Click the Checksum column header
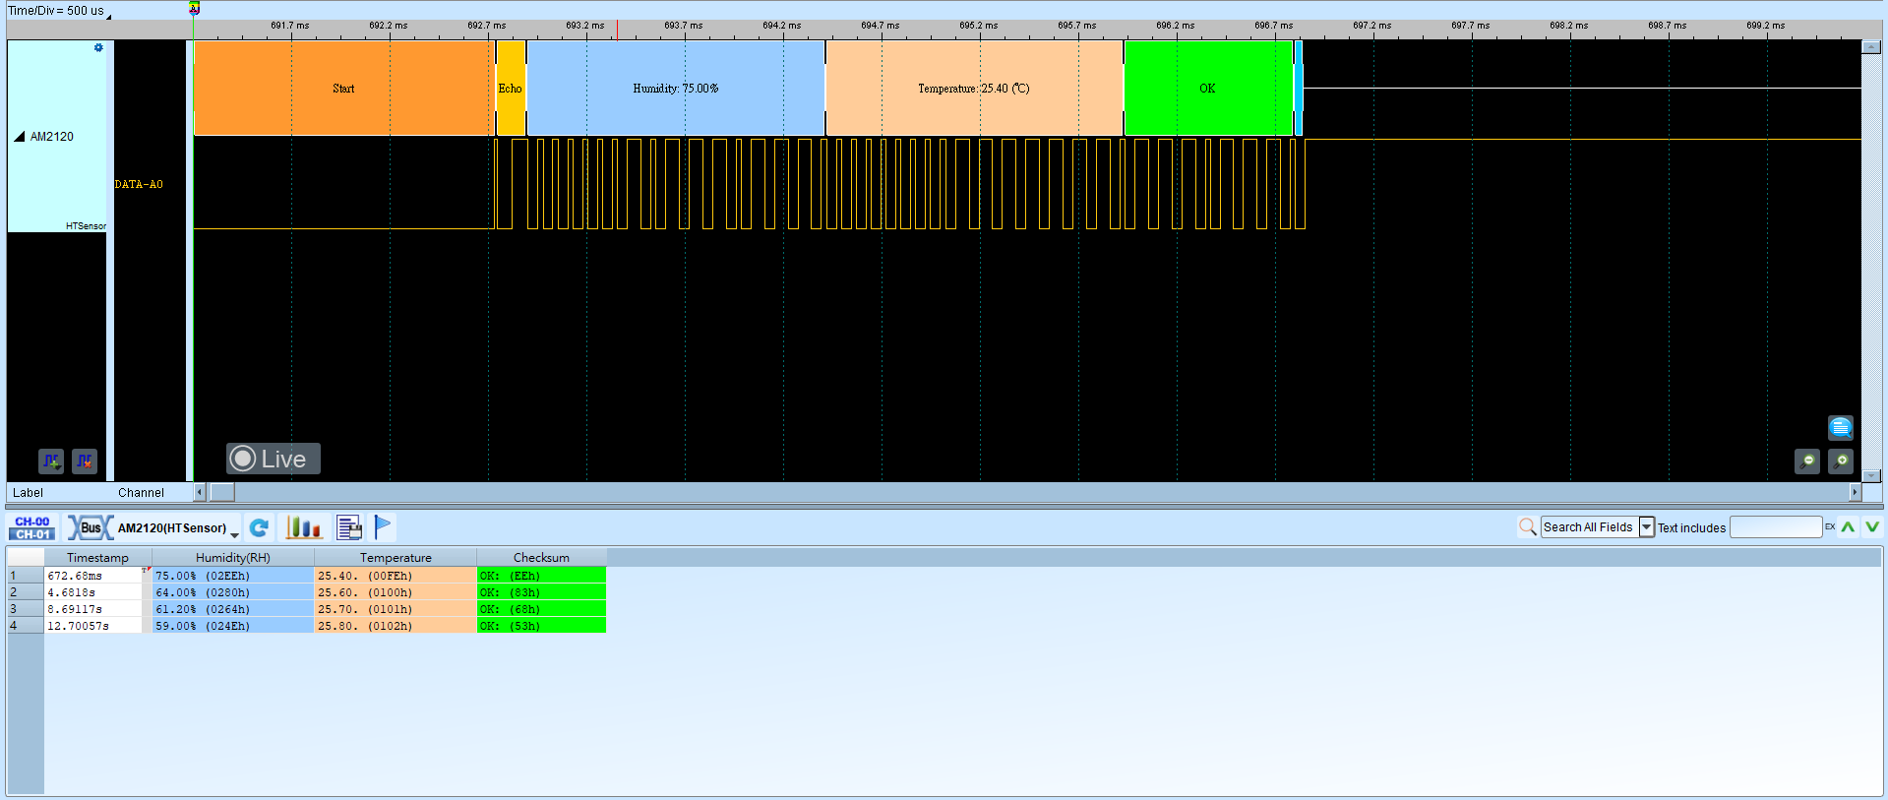The height and width of the screenshot is (800, 1888). point(541,558)
